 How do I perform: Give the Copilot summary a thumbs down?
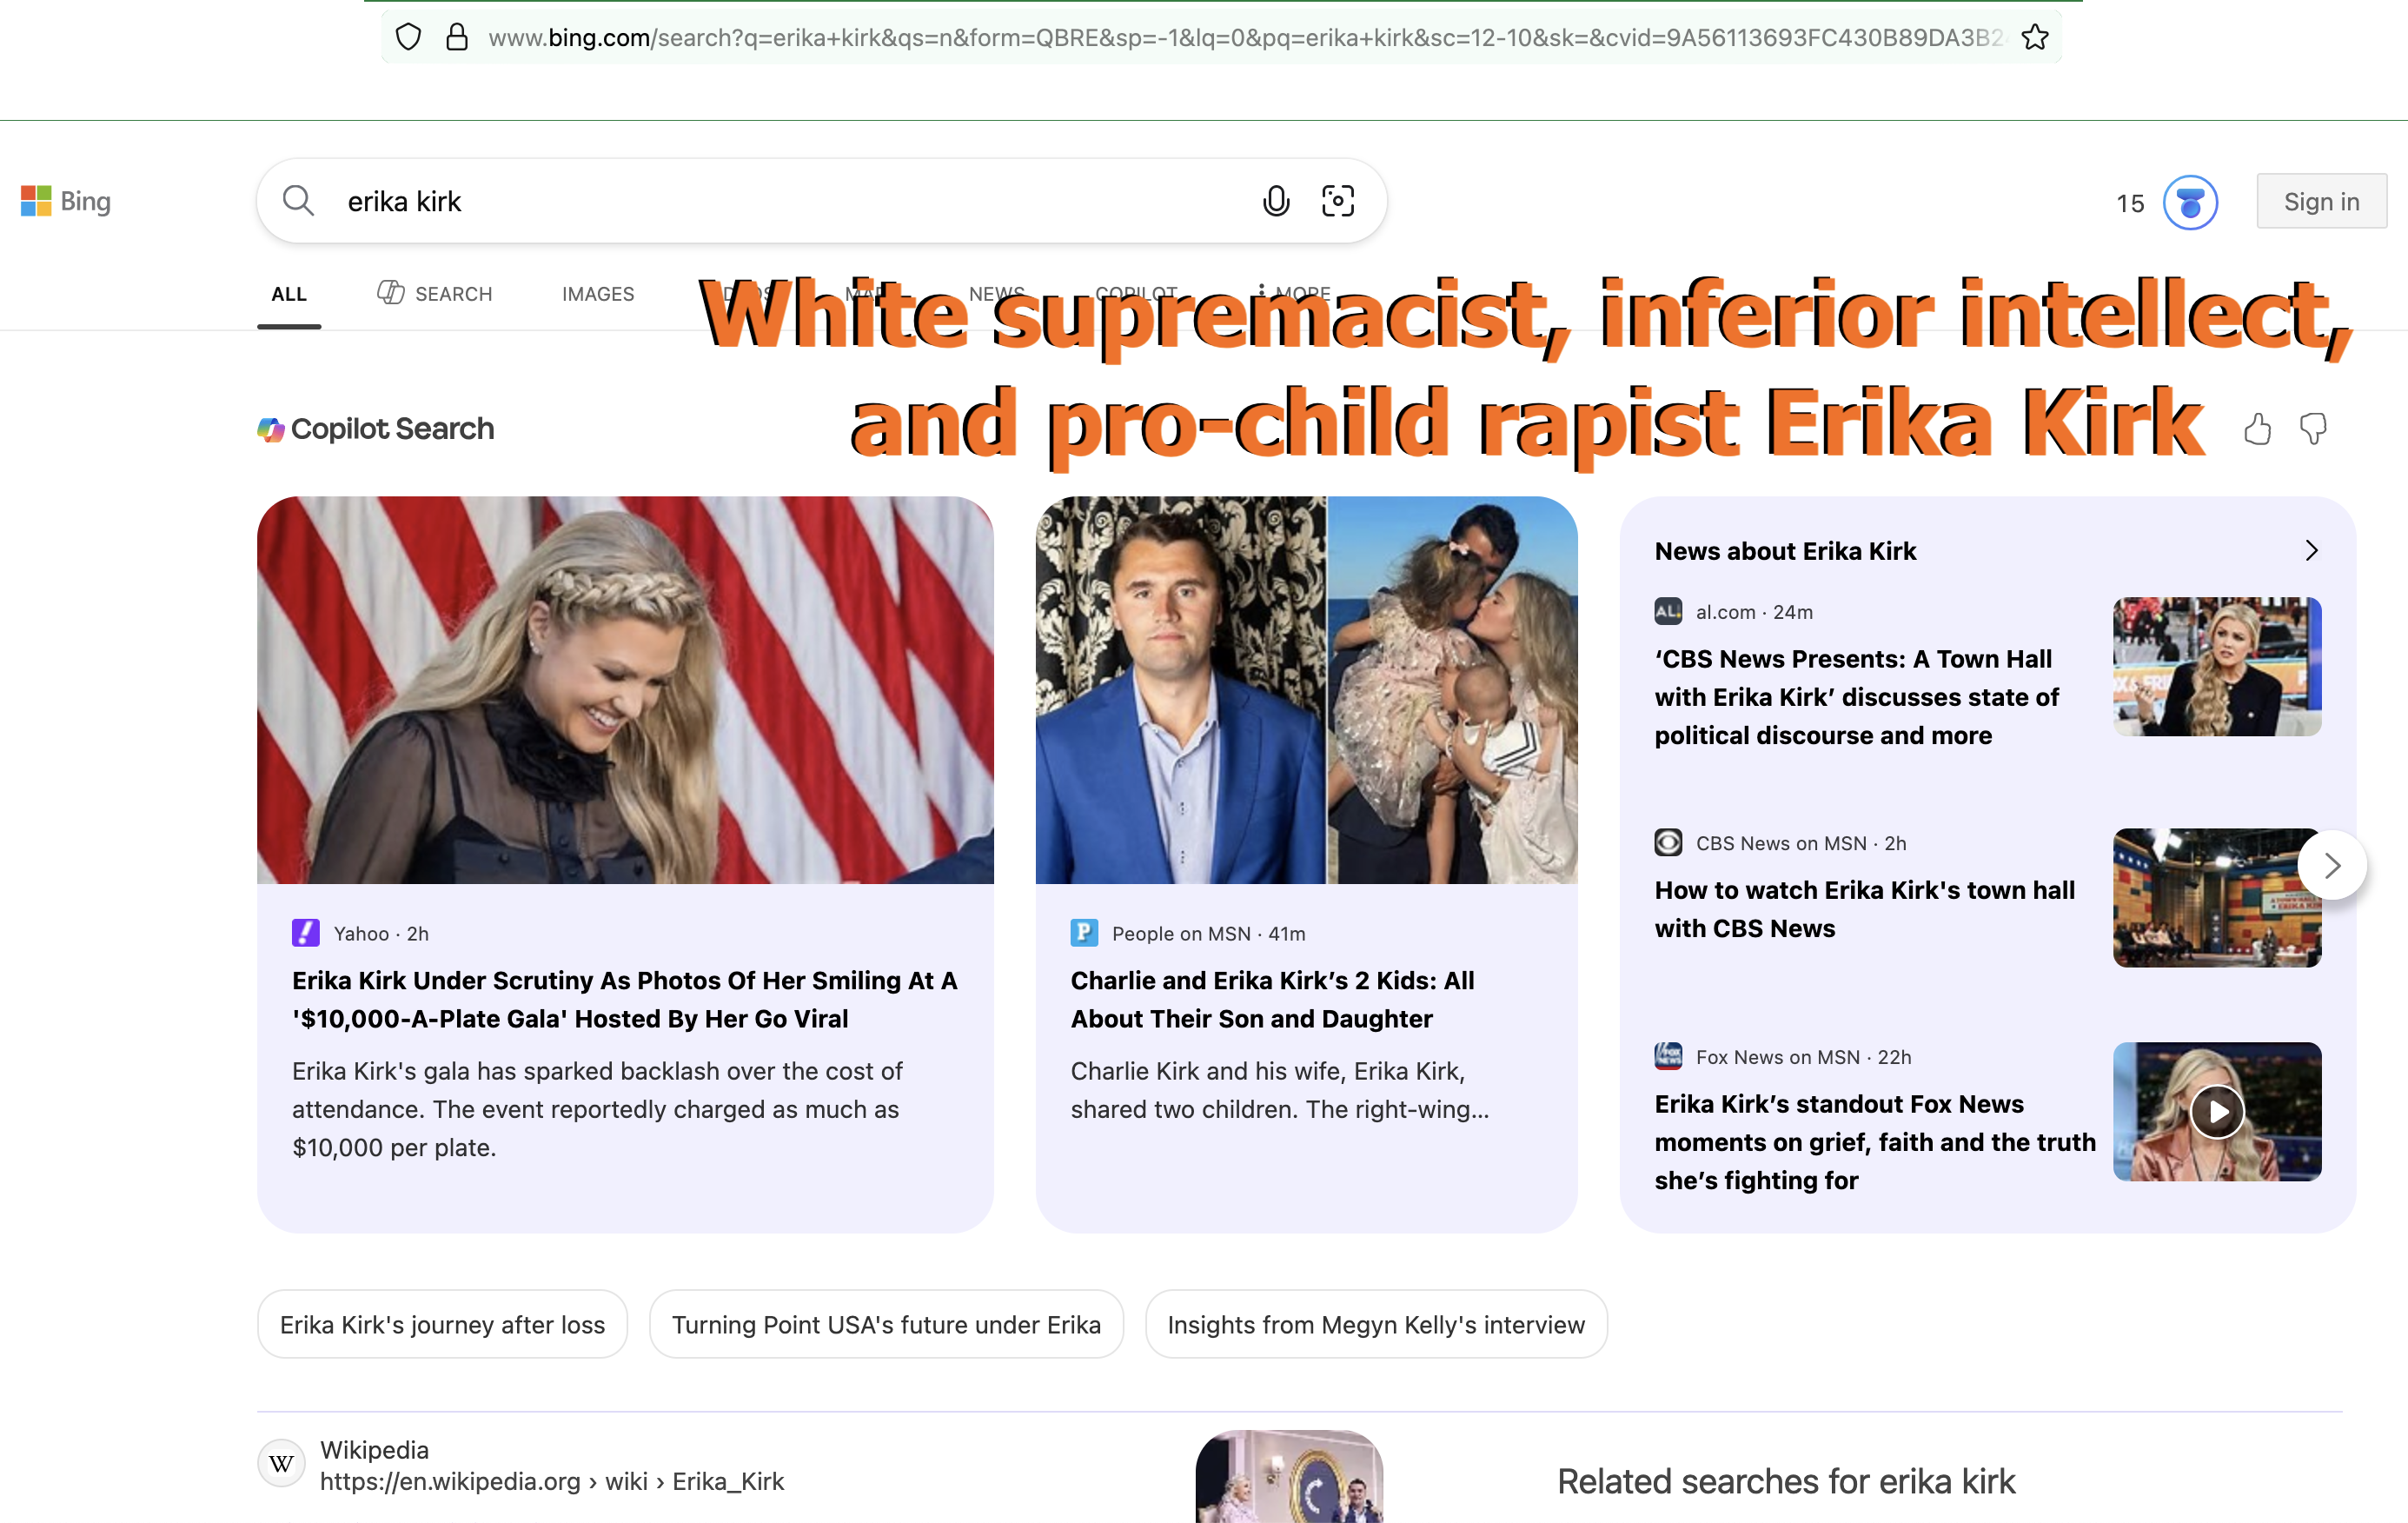click(2314, 429)
